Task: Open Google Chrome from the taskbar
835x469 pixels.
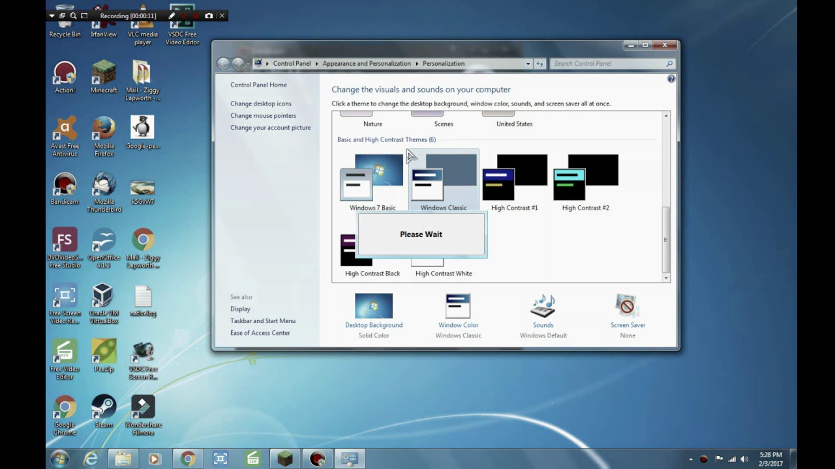Action: tap(188, 459)
